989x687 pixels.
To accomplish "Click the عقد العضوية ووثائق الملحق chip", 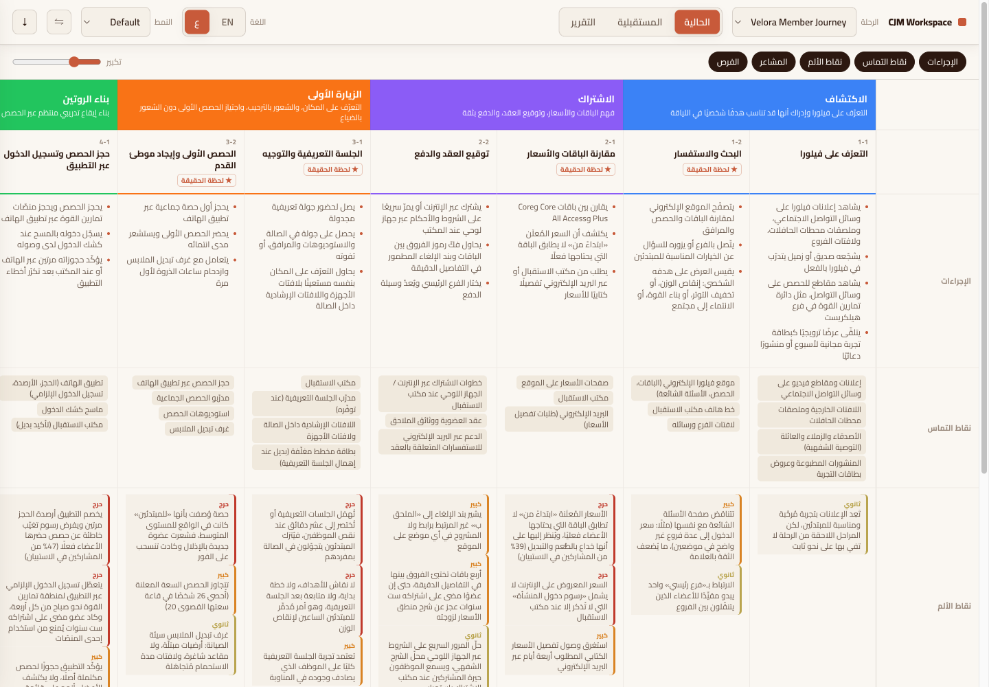I will (436, 420).
